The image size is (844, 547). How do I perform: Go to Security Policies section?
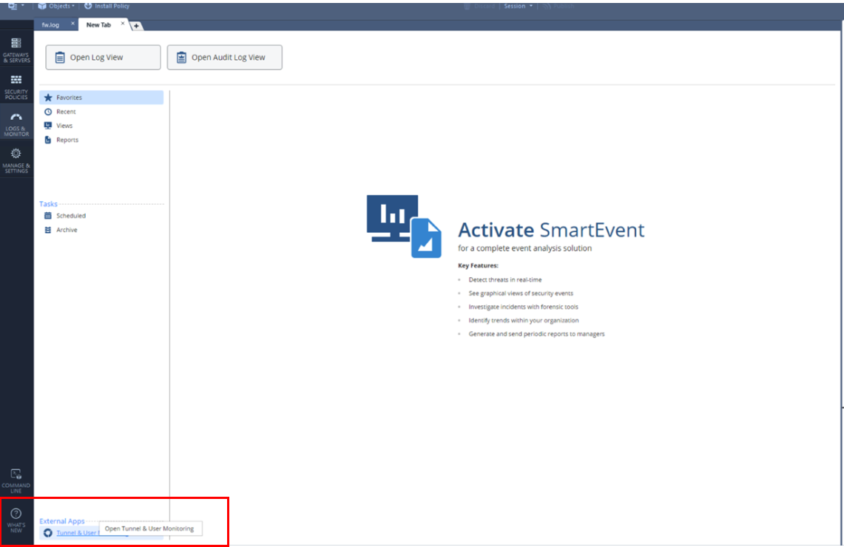[16, 86]
